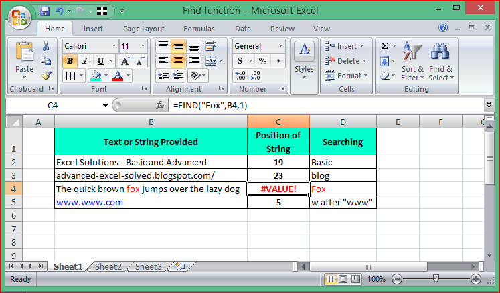500x293 pixels.
Task: Apply Comma Style format
Action: click(278, 61)
